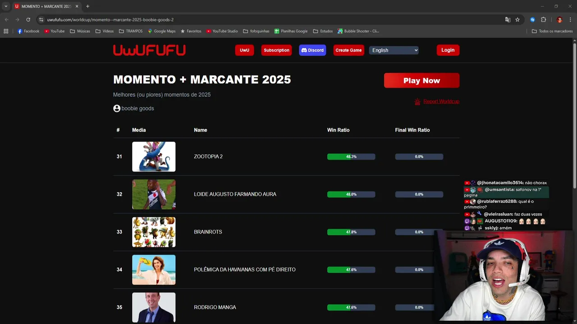Click the Report Worldcup alarm icon

pyautogui.click(x=417, y=102)
